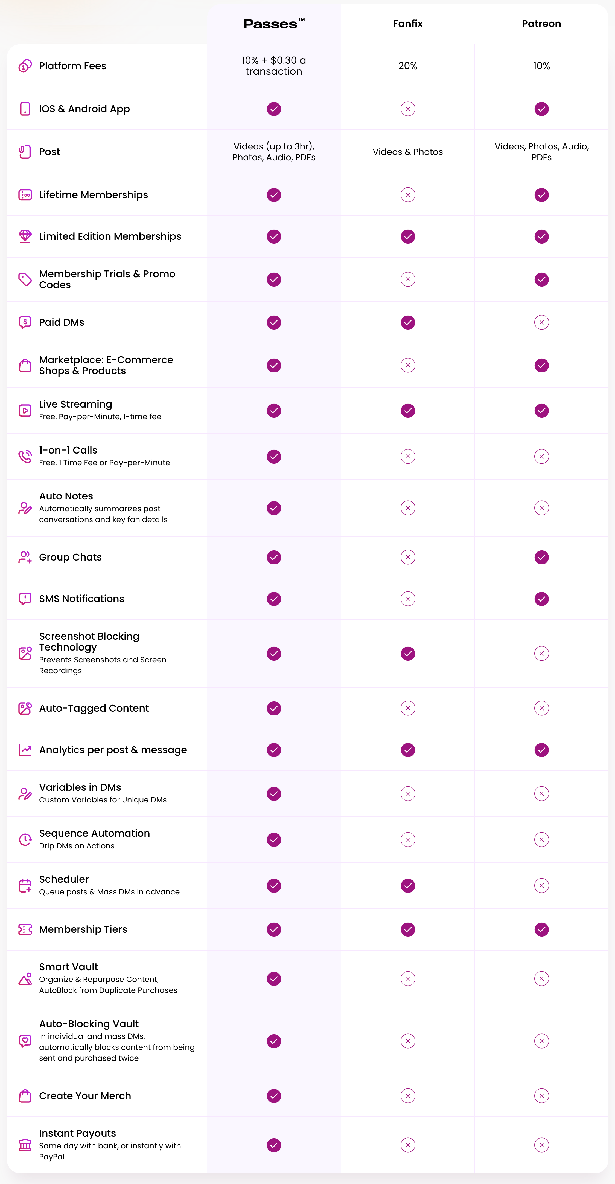Select the Passes column header
The height and width of the screenshot is (1184, 615).
click(274, 24)
